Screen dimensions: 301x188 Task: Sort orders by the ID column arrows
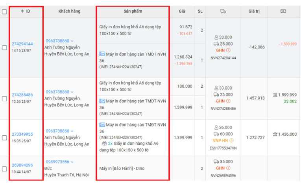22,11
